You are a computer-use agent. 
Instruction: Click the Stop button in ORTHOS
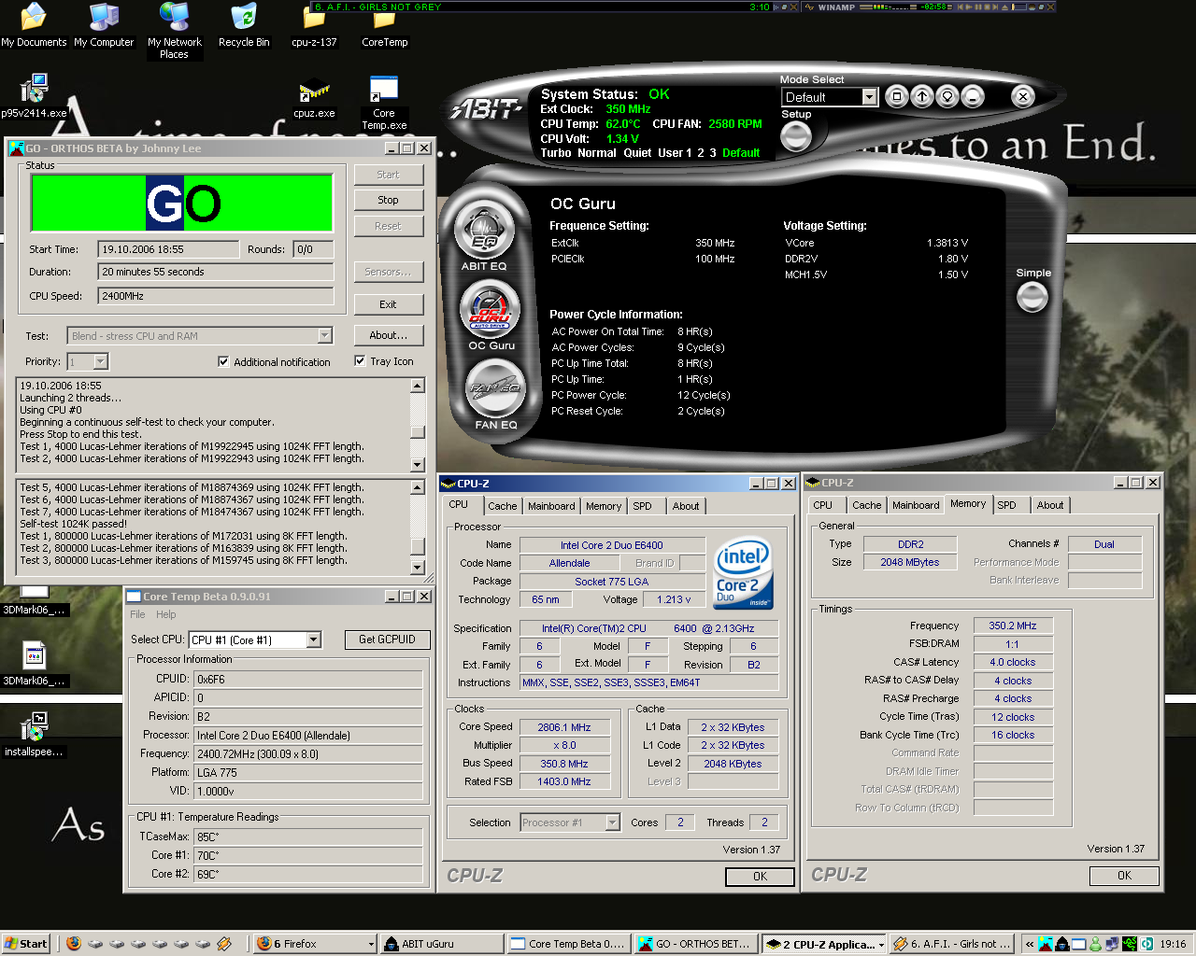pos(388,200)
